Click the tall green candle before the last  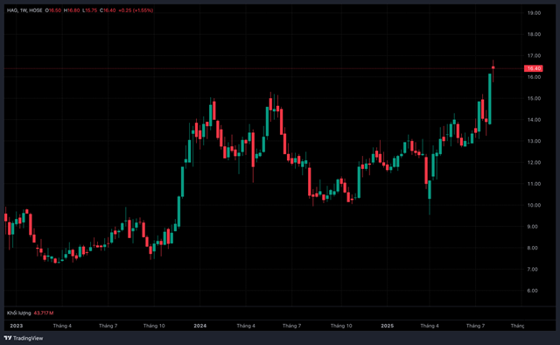[490, 99]
